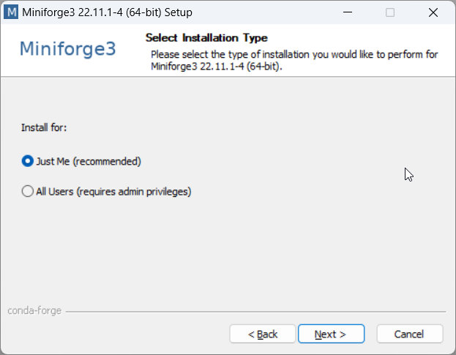This screenshot has width=456, height=355.
Task: Click the "Select Installation Type" heading
Action: (x=206, y=37)
